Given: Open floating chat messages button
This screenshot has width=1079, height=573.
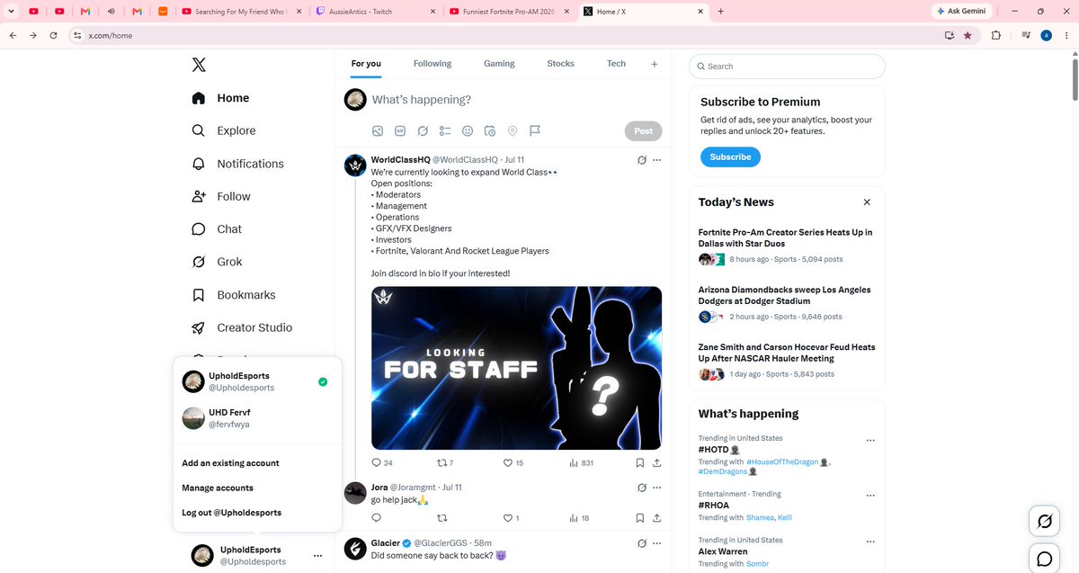Looking at the screenshot, I should tap(1045, 559).
